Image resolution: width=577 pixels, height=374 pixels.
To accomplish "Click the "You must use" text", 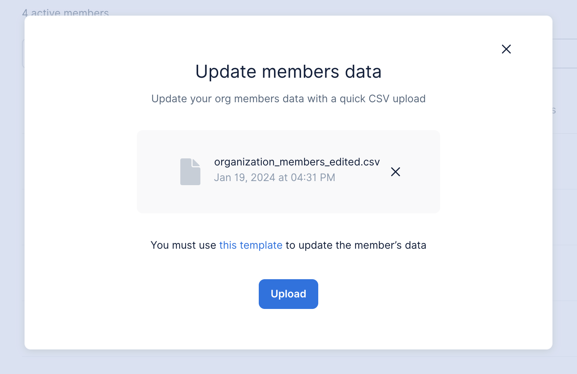I will 183,245.
